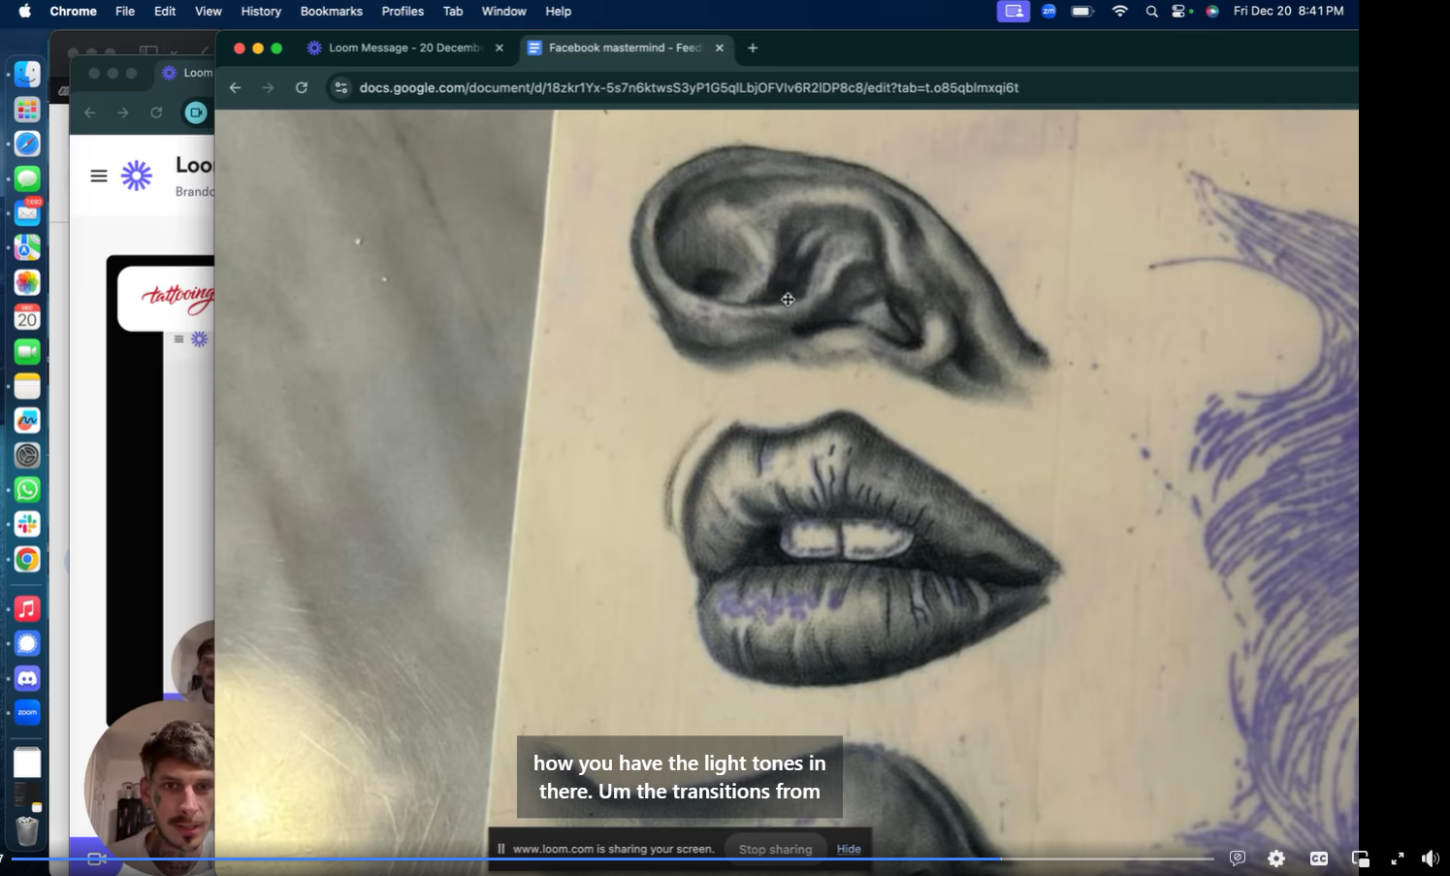Click Siri icon in menu bar
The width and height of the screenshot is (1450, 876).
(x=1212, y=12)
